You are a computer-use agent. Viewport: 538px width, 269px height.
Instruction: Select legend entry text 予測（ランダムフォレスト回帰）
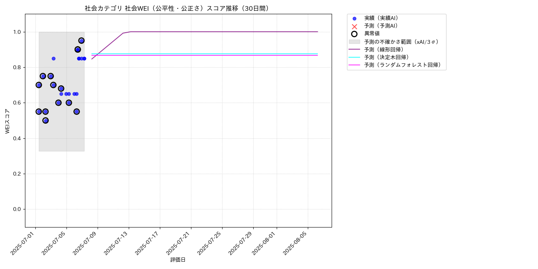[403, 65]
